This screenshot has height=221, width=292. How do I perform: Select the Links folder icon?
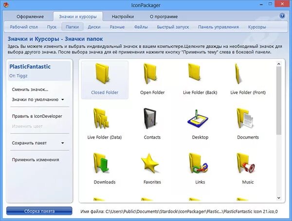199,163
